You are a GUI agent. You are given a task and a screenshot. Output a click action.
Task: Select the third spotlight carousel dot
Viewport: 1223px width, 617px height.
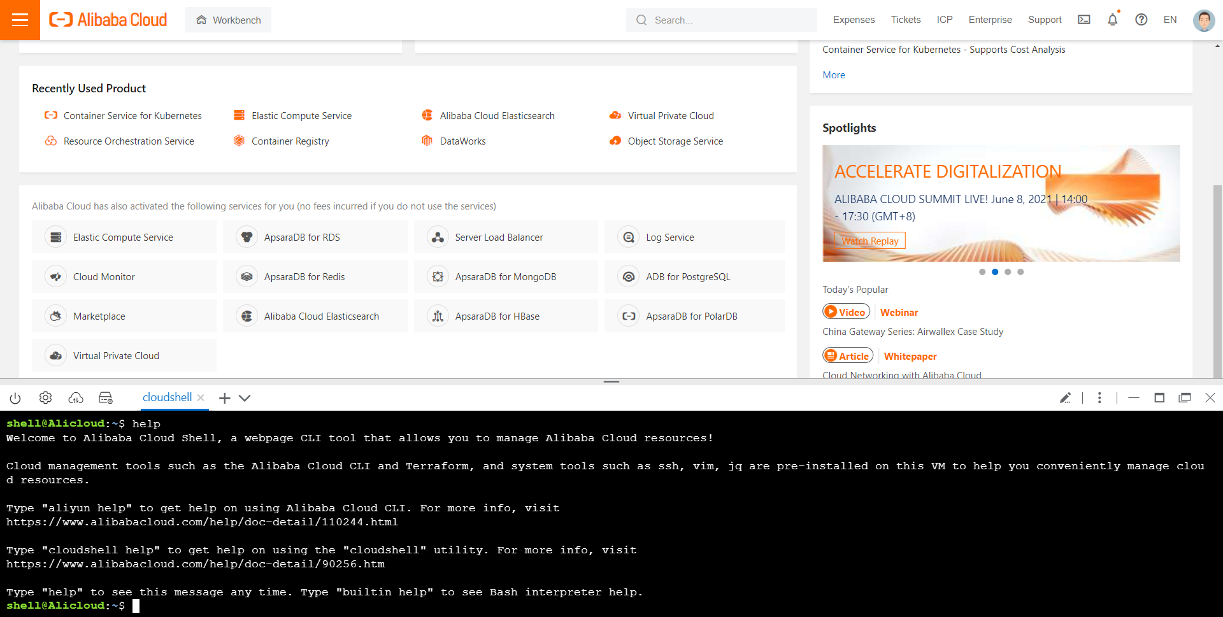1008,272
